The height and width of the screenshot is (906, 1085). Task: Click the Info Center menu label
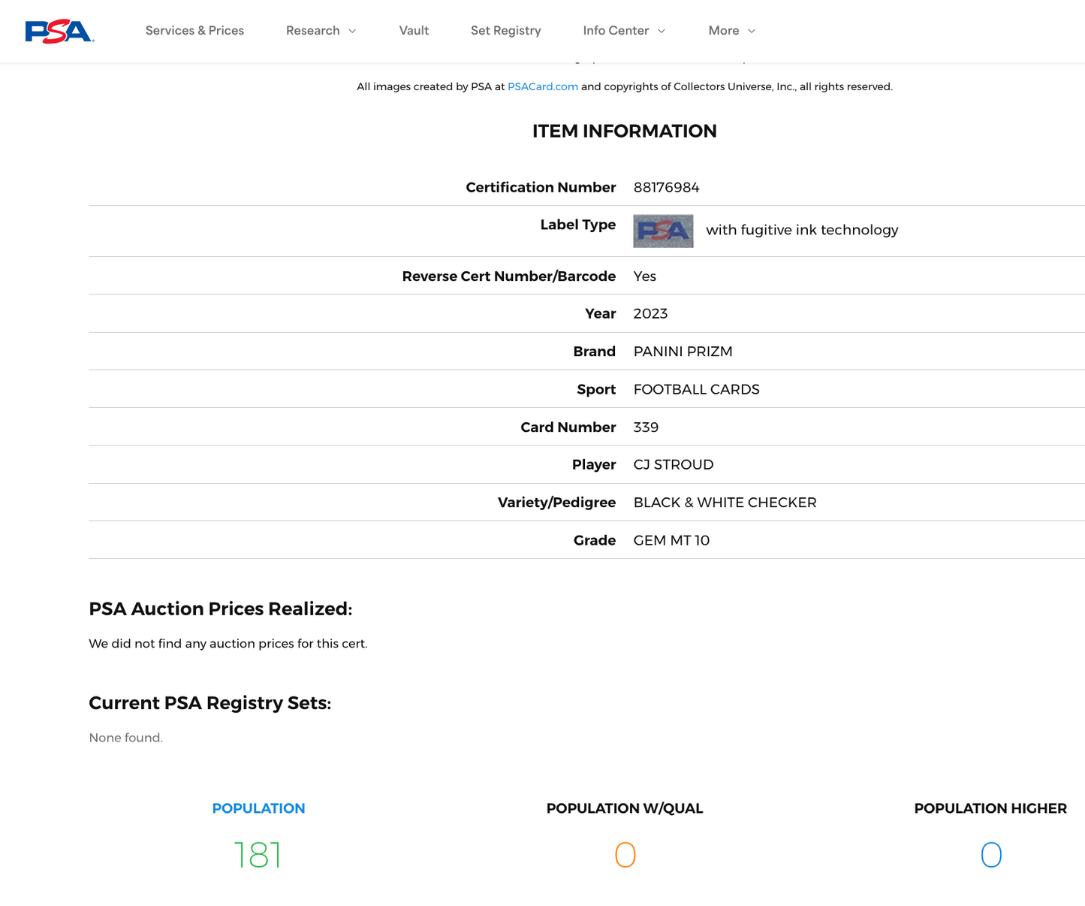click(616, 31)
